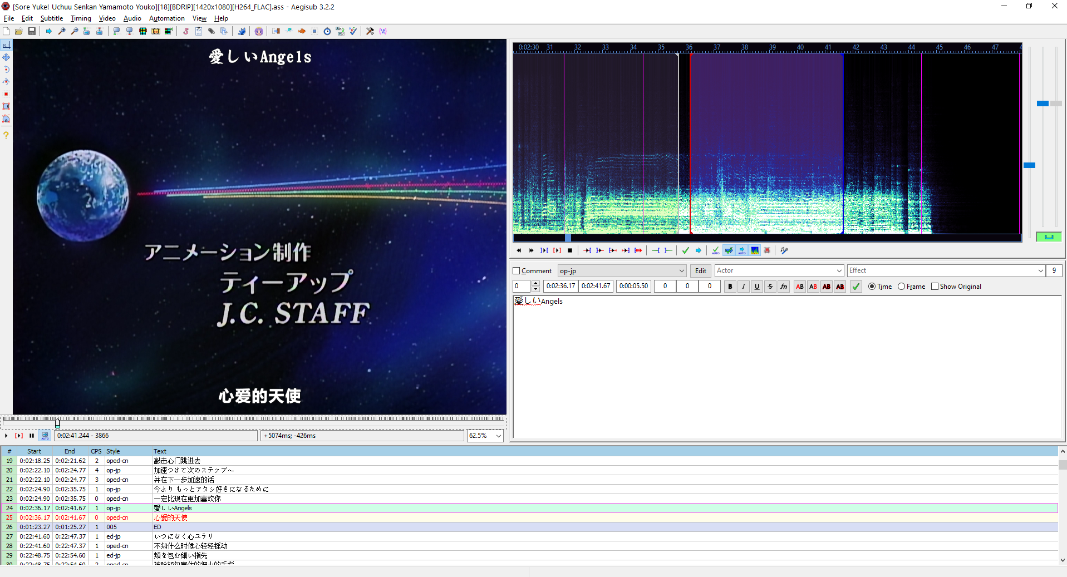Open the Automation menu
Viewport: 1067px width, 577px height.
pos(166,18)
